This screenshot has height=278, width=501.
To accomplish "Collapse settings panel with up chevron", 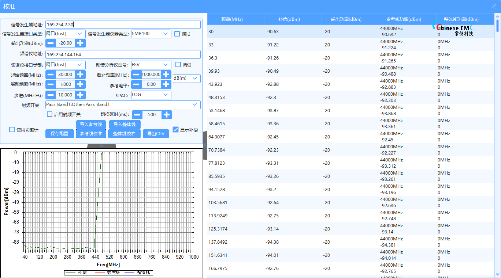I will click(x=101, y=146).
